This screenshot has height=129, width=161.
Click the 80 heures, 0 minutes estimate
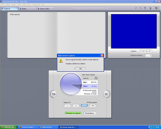click(x=90, y=94)
